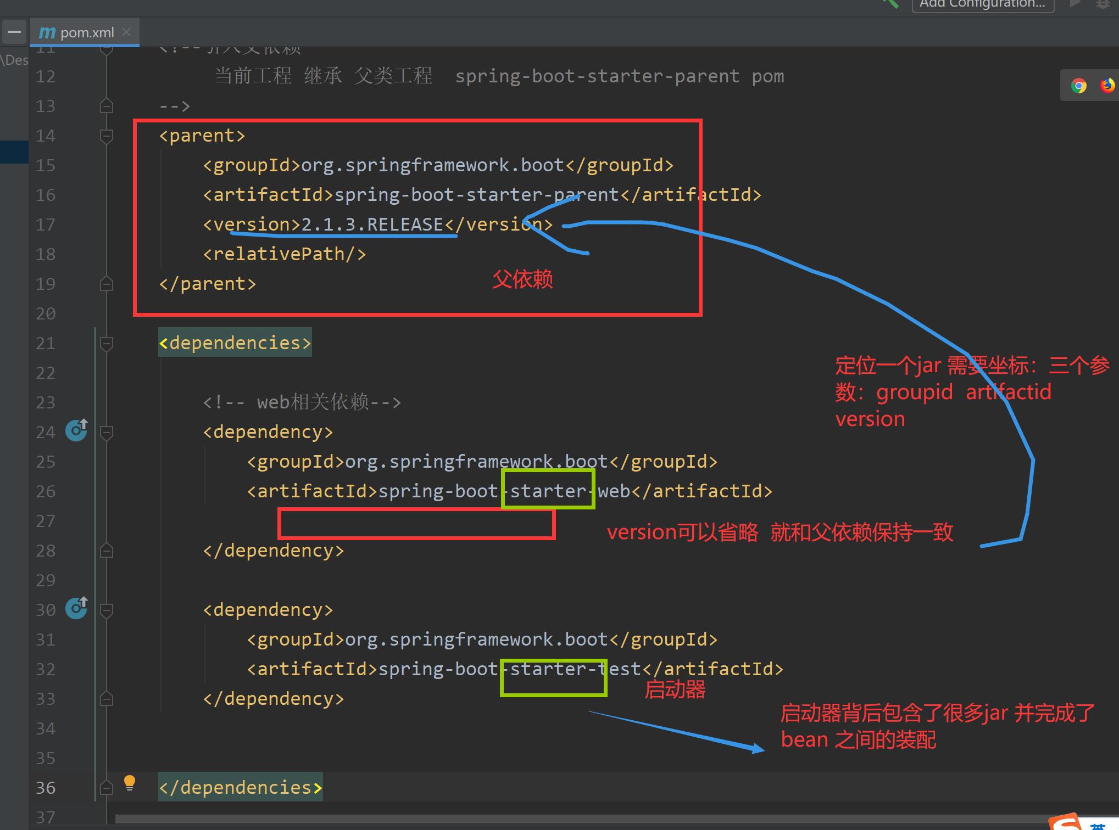Click the </parent> closing tag on line 19
1119x830 pixels.
pos(208,284)
